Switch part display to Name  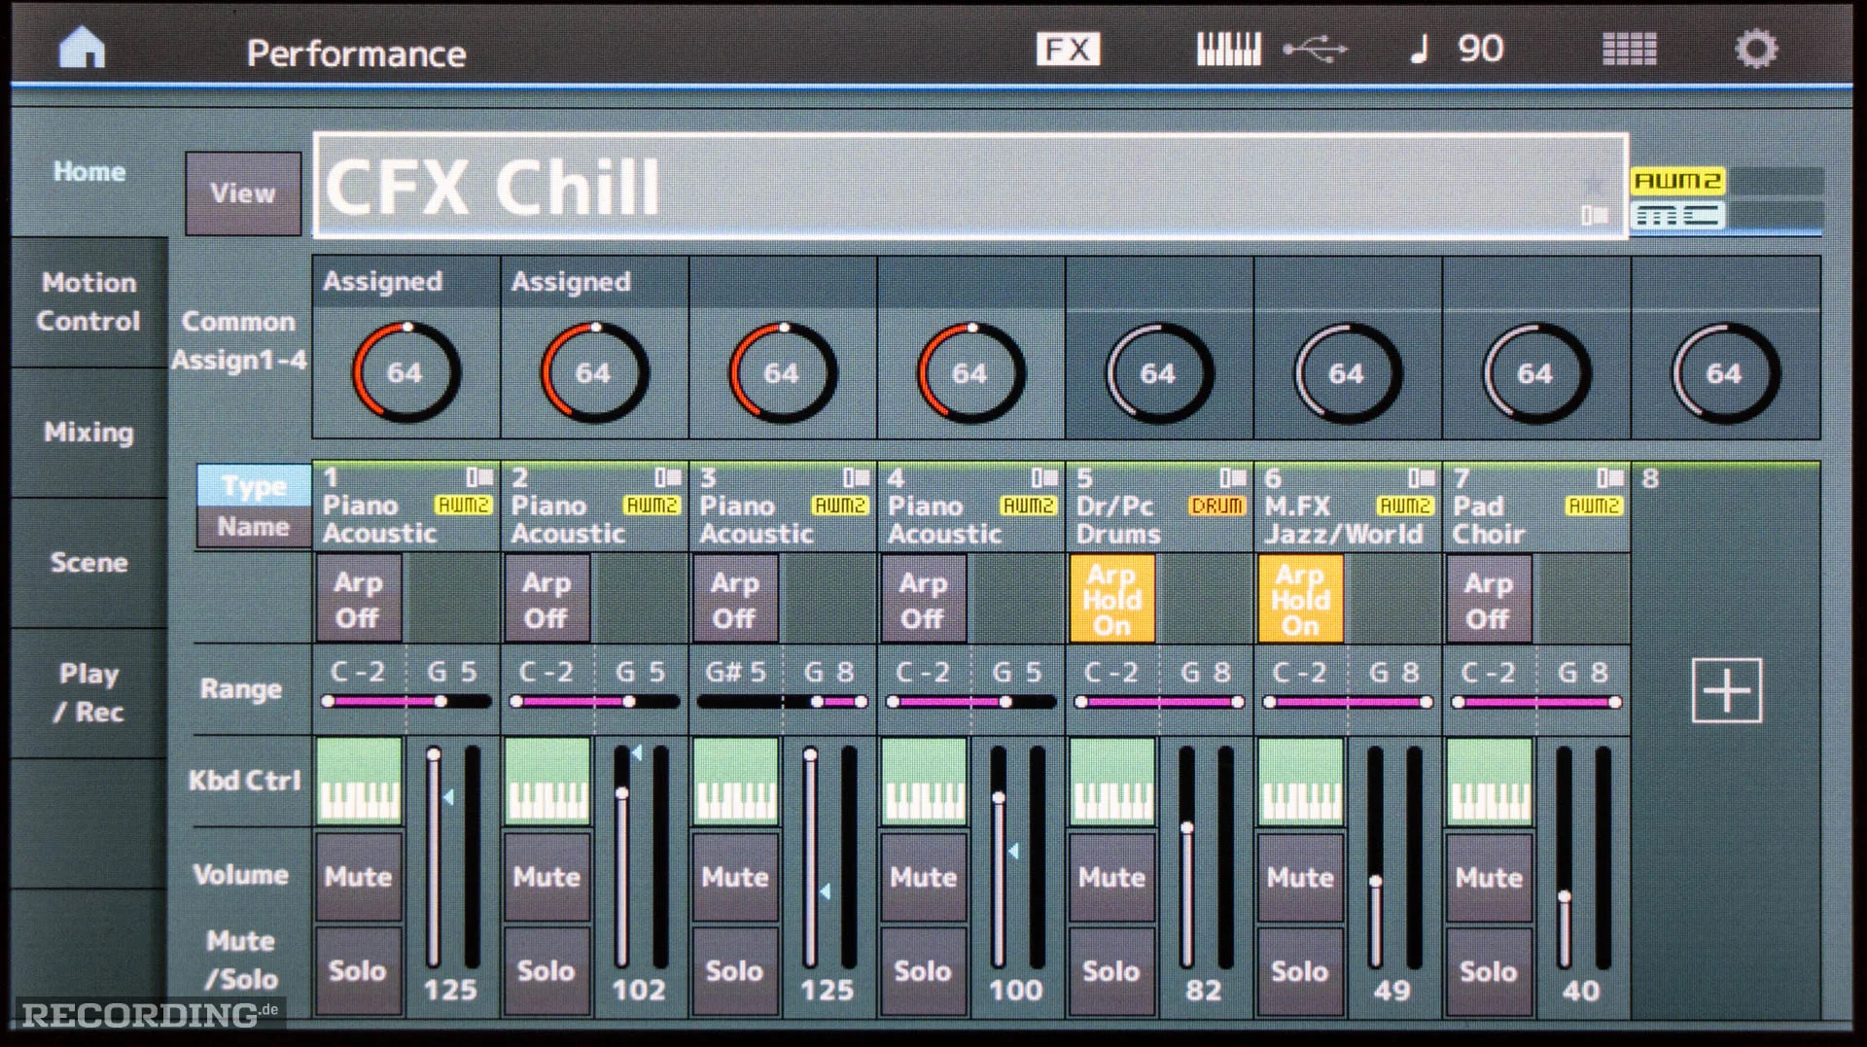253,527
